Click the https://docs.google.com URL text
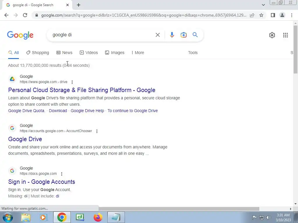This screenshot has height=223, width=298. coord(38,174)
